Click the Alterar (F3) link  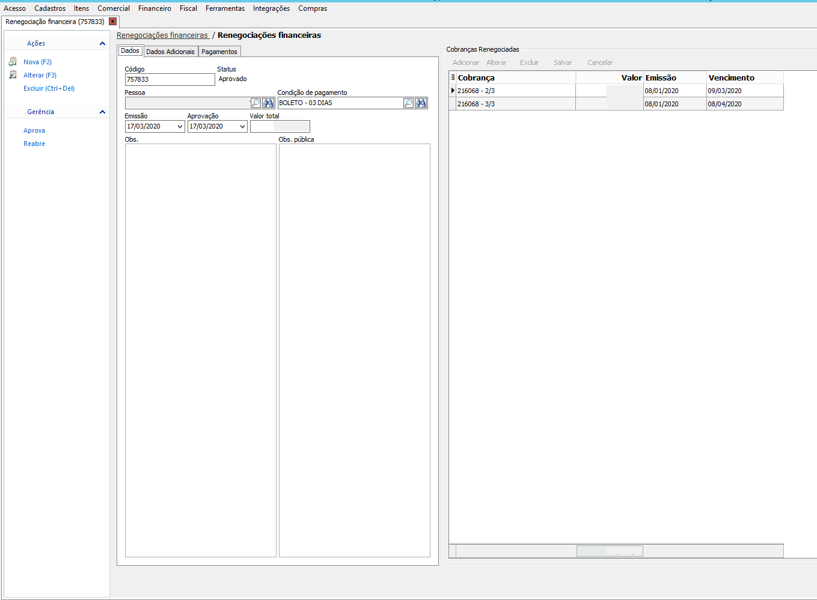click(40, 75)
